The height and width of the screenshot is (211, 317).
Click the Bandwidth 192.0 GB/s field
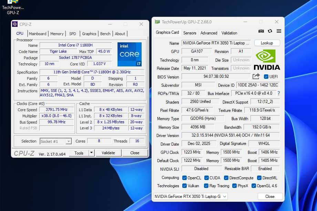(x=262, y=127)
